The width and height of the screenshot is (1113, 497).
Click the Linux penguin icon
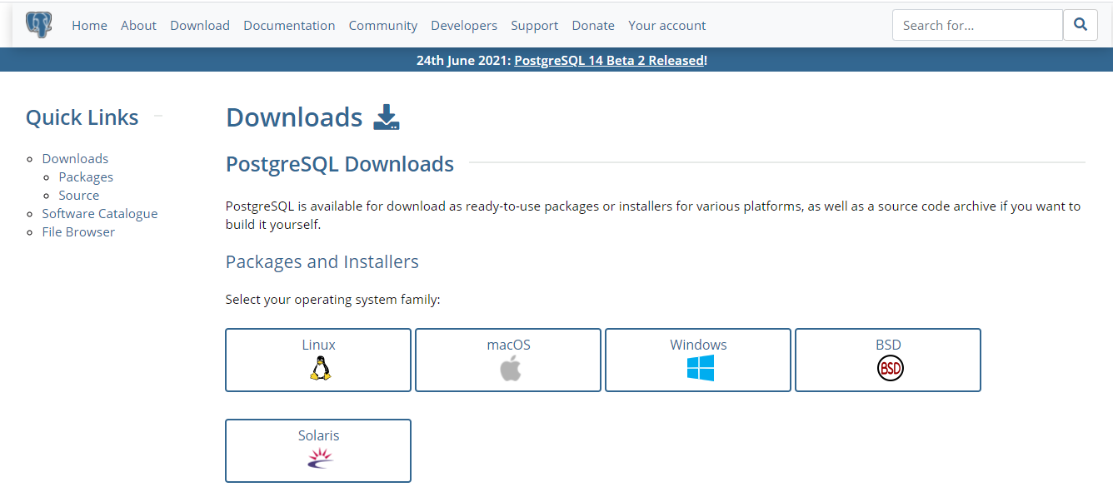(320, 368)
